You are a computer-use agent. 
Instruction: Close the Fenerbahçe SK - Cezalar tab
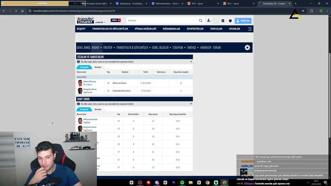tap(289, 4)
